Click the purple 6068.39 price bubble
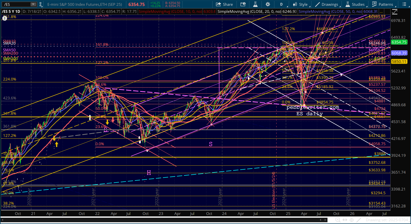 (x=399, y=53)
